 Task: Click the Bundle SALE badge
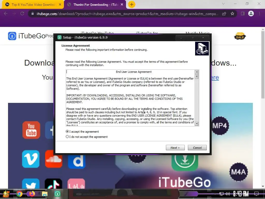click(x=240, y=36)
